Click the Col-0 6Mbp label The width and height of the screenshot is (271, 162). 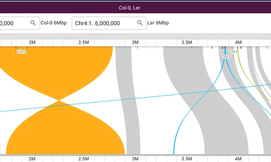[54, 23]
